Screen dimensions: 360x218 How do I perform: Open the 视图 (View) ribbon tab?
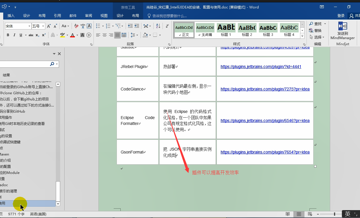tap(104, 16)
